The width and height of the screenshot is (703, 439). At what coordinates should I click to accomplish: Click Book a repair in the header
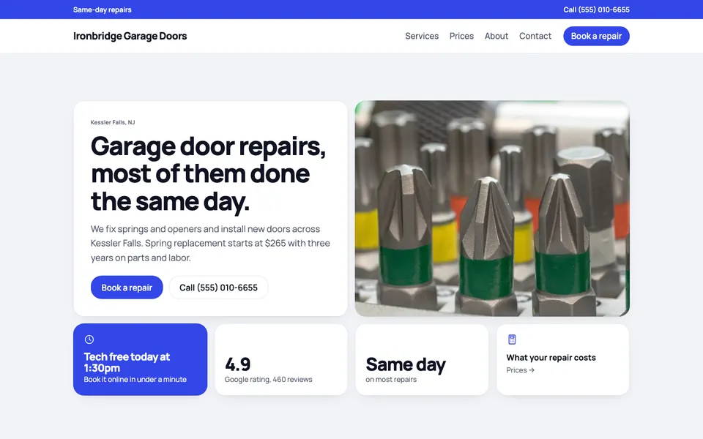coord(596,36)
